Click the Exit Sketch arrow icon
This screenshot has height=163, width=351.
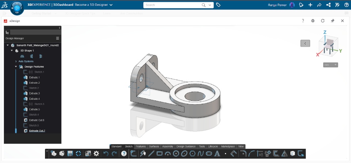pyautogui.click(x=301, y=153)
